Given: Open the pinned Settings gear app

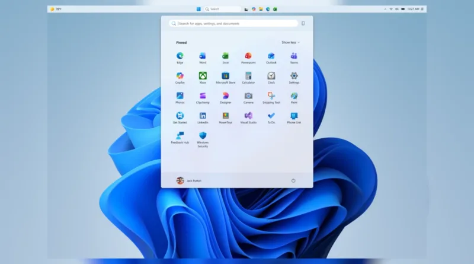Looking at the screenshot, I should pos(294,78).
